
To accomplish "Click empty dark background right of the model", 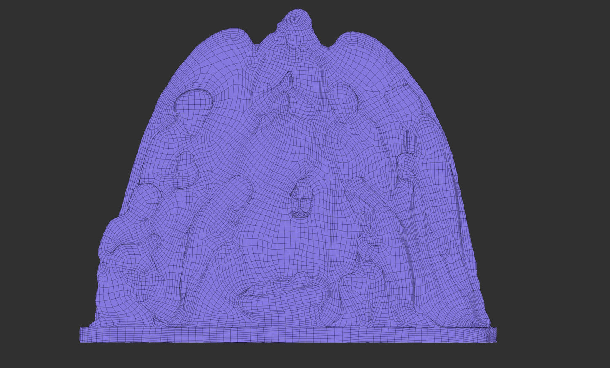I will 549,169.
